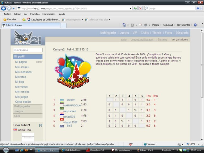The image size is (204, 153).
Task: Click the Stop loading red X icon
Action: [140, 8]
